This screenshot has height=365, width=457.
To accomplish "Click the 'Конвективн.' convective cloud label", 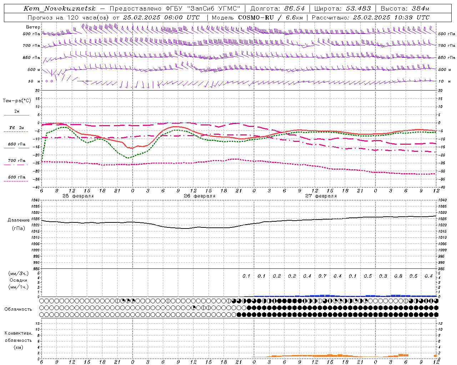I will [x=18, y=333].
